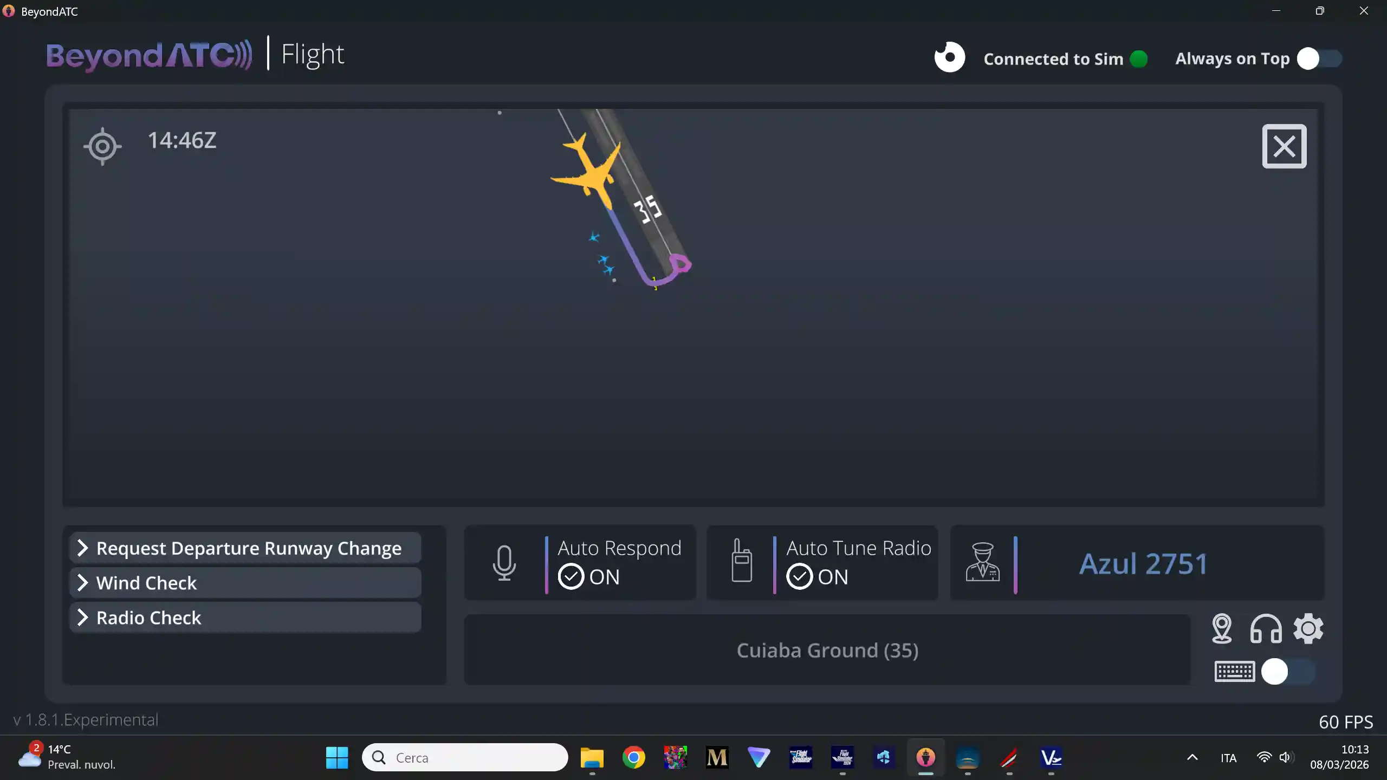The image size is (1387, 780).
Task: Click the Cuiaba Ground (35) frequency bar
Action: tap(827, 650)
